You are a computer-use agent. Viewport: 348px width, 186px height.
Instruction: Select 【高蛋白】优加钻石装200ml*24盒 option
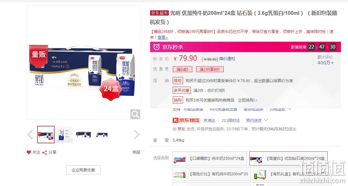click(288, 159)
